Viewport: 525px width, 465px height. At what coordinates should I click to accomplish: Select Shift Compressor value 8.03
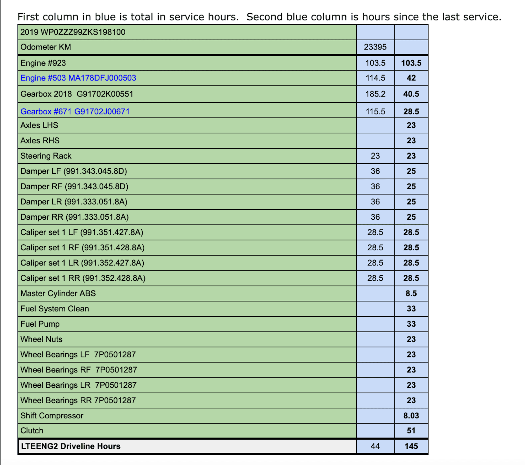411,415
